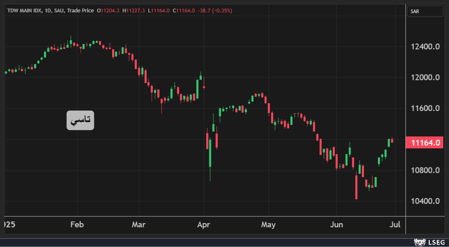
Task: Click the Jun label on time axis
Action: pyautogui.click(x=336, y=225)
